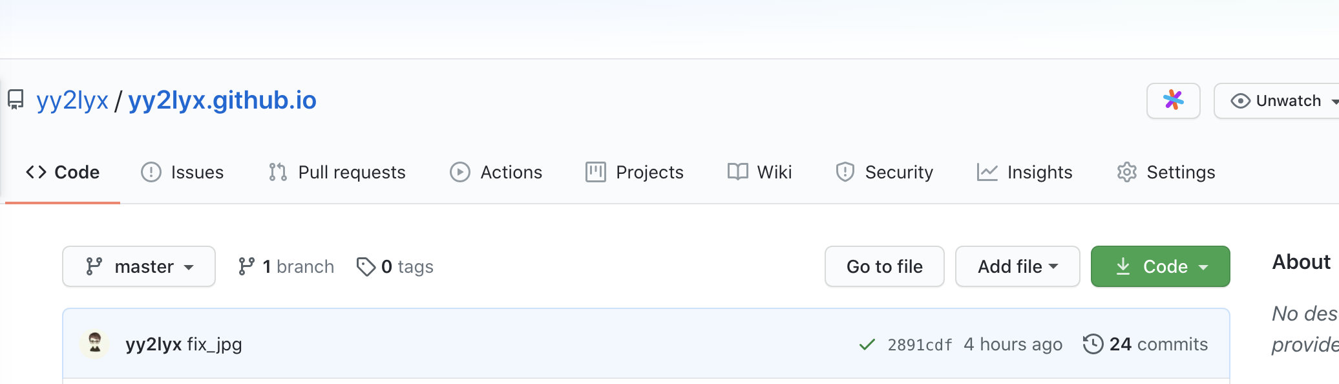Open the Pull requests tab

[x=337, y=172]
